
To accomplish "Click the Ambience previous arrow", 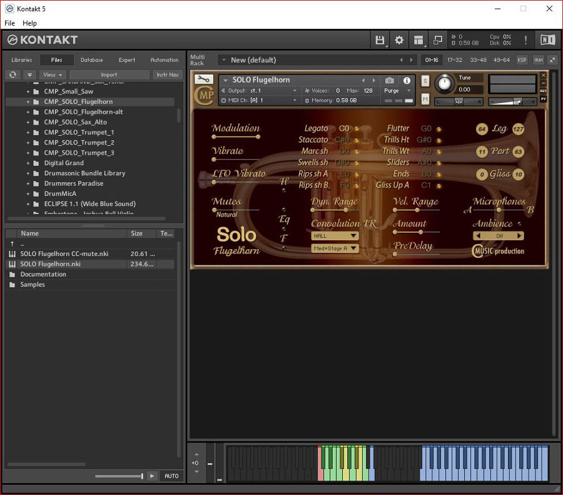I will pos(478,236).
